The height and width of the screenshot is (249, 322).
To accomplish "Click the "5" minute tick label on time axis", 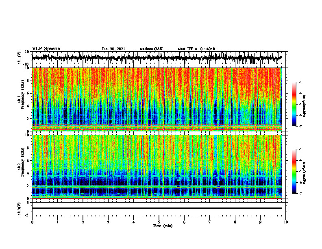I will click(x=159, y=222).
